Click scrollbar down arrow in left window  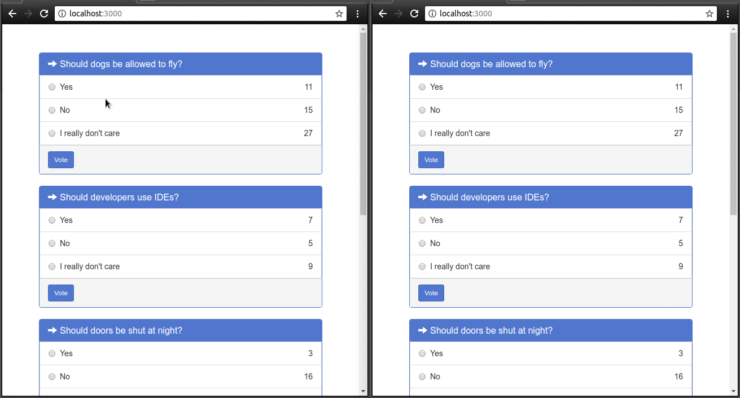coord(363,391)
